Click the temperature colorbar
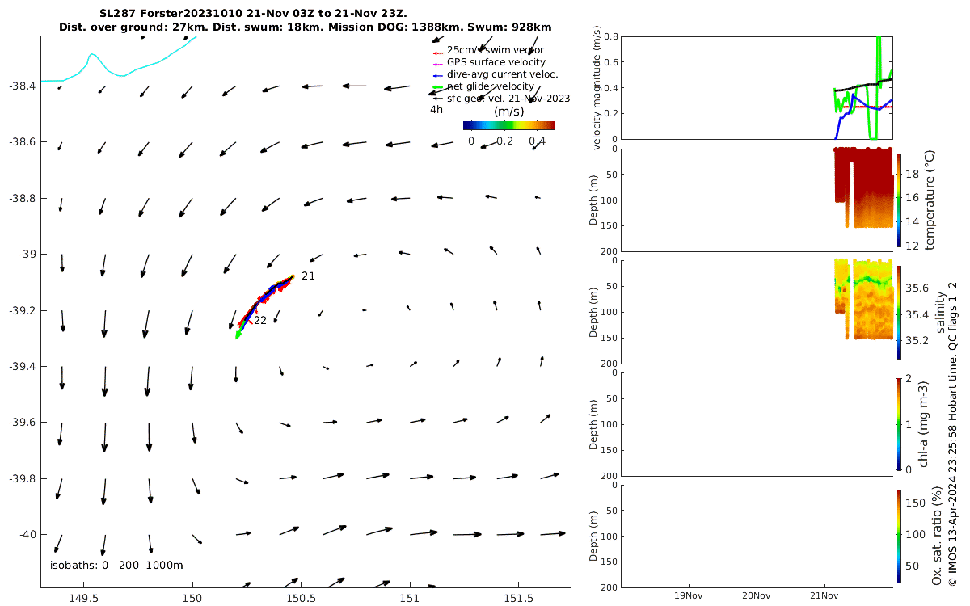 coord(900,200)
